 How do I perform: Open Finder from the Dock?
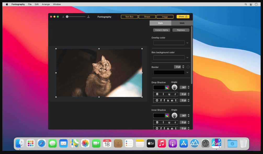click(x=20, y=143)
